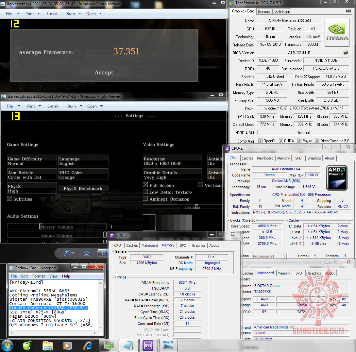Image resolution: width=356 pixels, height=352 pixels.
Task: Expand Burn dropdown in 2011-05-24 viewer
Action: [x=80, y=14]
